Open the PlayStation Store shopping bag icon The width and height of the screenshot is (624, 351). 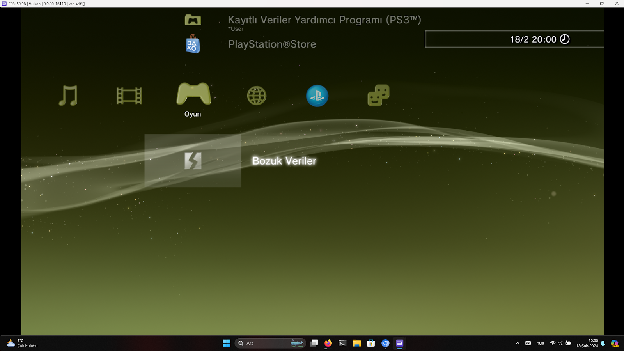tap(193, 44)
